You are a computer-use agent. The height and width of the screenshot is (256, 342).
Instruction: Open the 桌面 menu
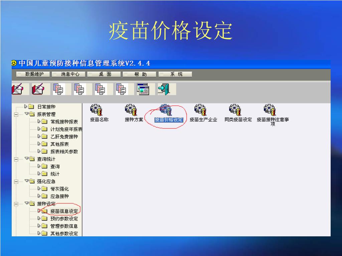104,74
